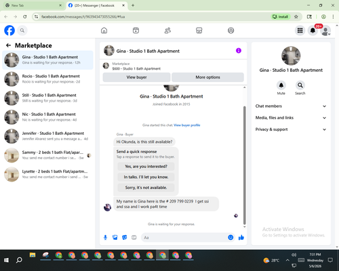The height and width of the screenshot is (271, 339).
Task: Click the More options button
Action: 207,77
